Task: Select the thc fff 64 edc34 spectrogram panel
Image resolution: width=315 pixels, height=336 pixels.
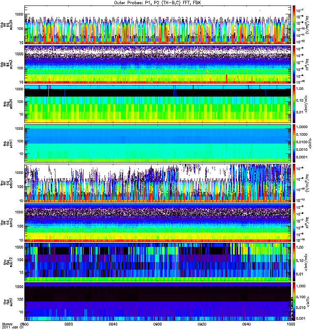Action: pyautogui.click(x=157, y=183)
